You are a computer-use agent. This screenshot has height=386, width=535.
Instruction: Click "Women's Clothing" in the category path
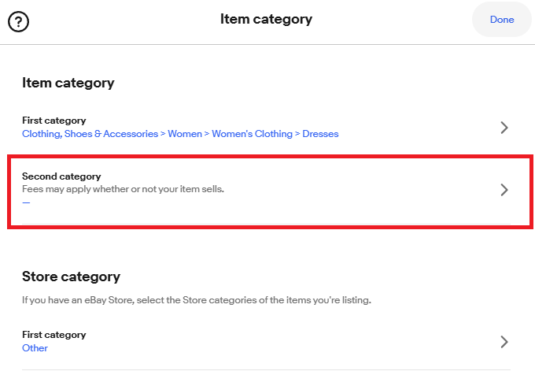tap(252, 134)
